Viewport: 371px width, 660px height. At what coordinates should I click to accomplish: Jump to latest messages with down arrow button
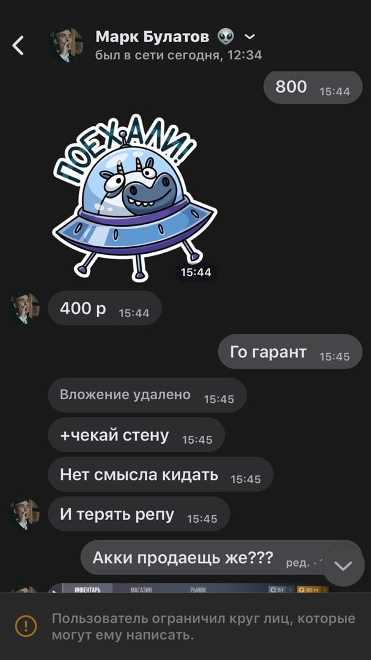click(343, 566)
